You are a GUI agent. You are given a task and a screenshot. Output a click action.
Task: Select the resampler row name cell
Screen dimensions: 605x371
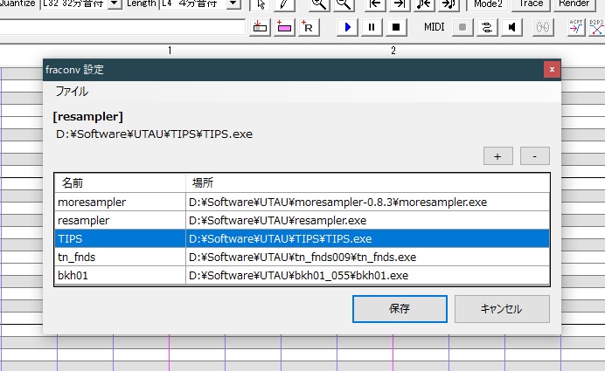tap(120, 220)
